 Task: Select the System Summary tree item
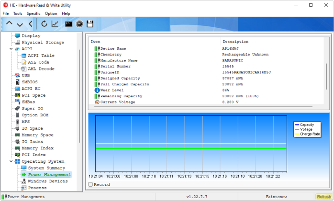pyautogui.click(x=46, y=168)
